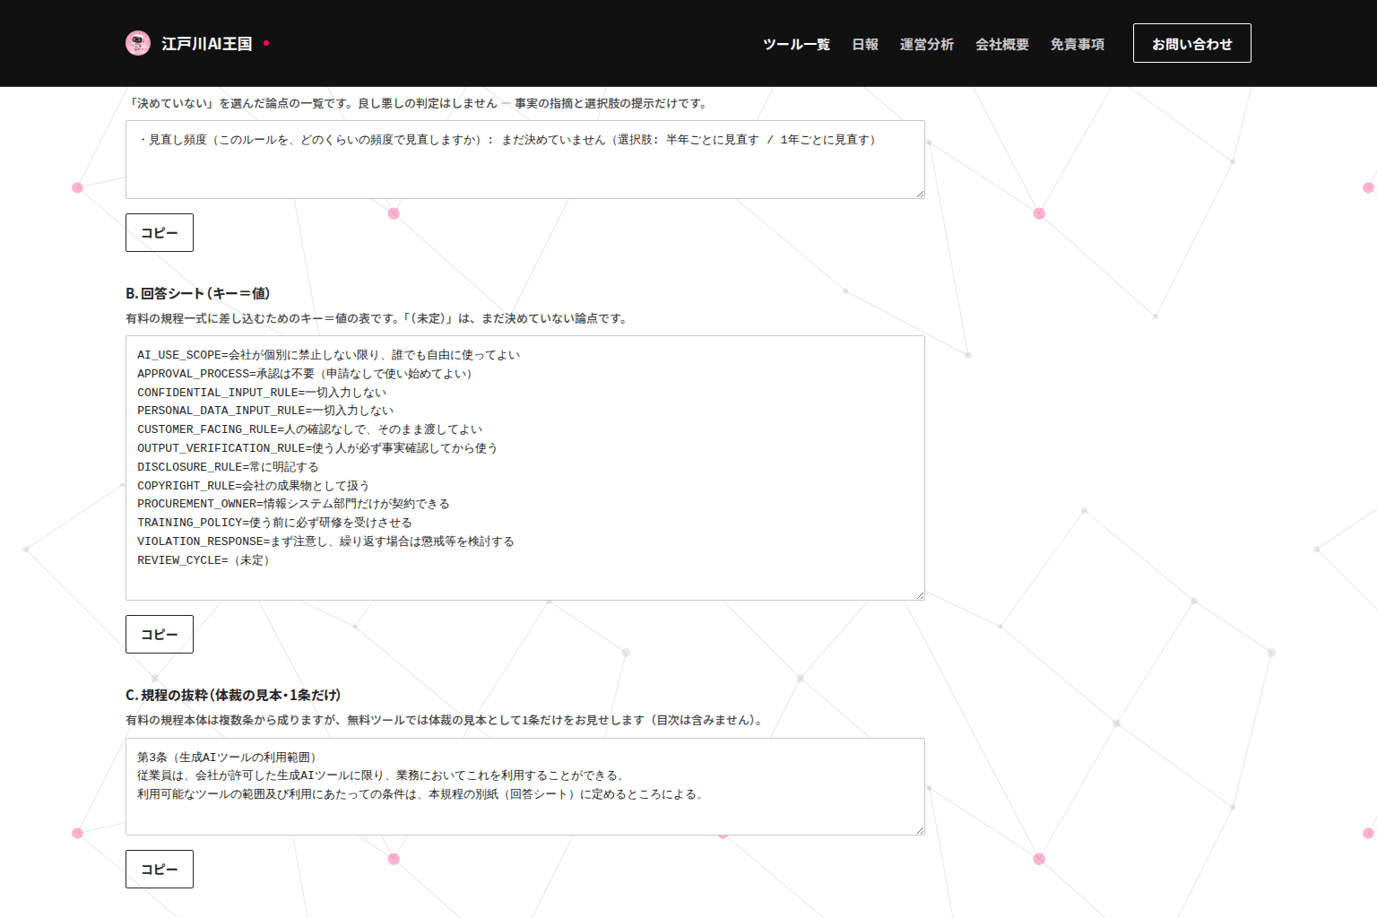
Task: Copy the B. 回答シート key-value text
Action: click(x=160, y=635)
